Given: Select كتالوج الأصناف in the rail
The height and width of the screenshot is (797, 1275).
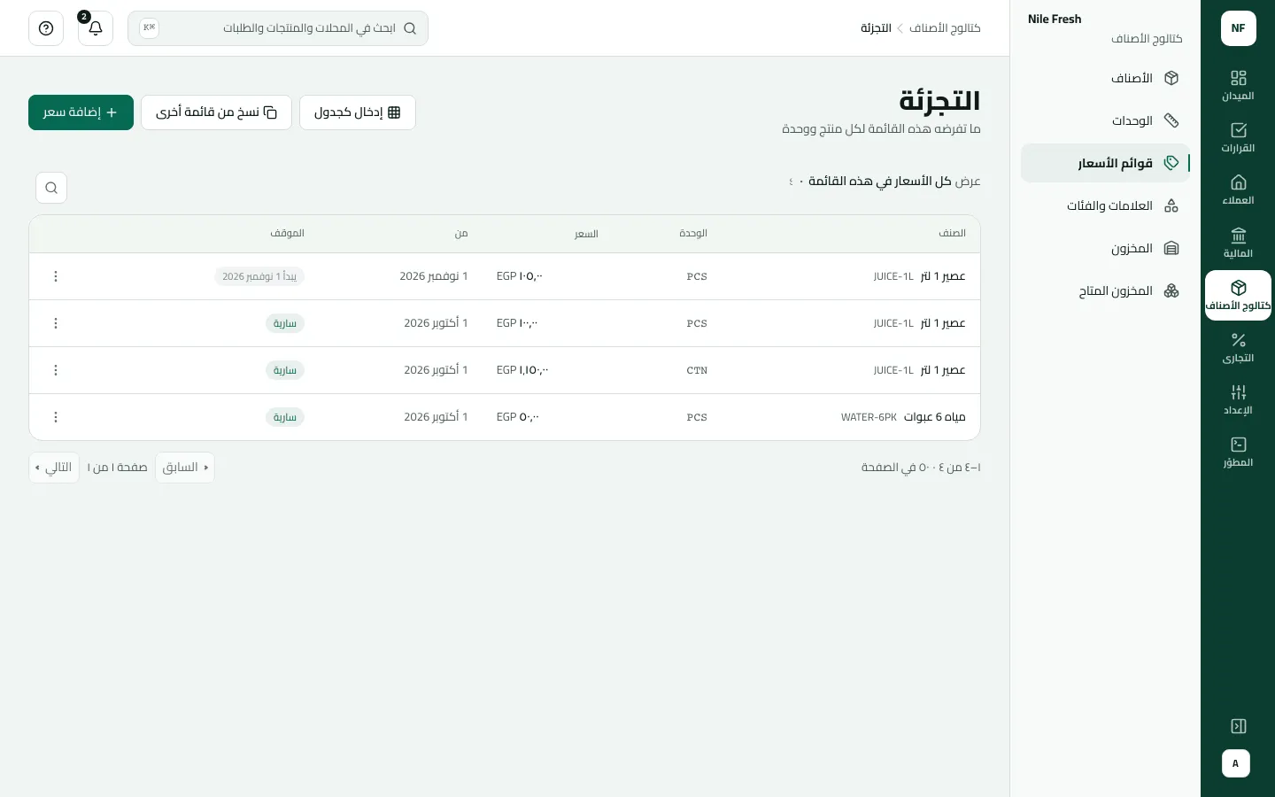Looking at the screenshot, I should 1238,296.
